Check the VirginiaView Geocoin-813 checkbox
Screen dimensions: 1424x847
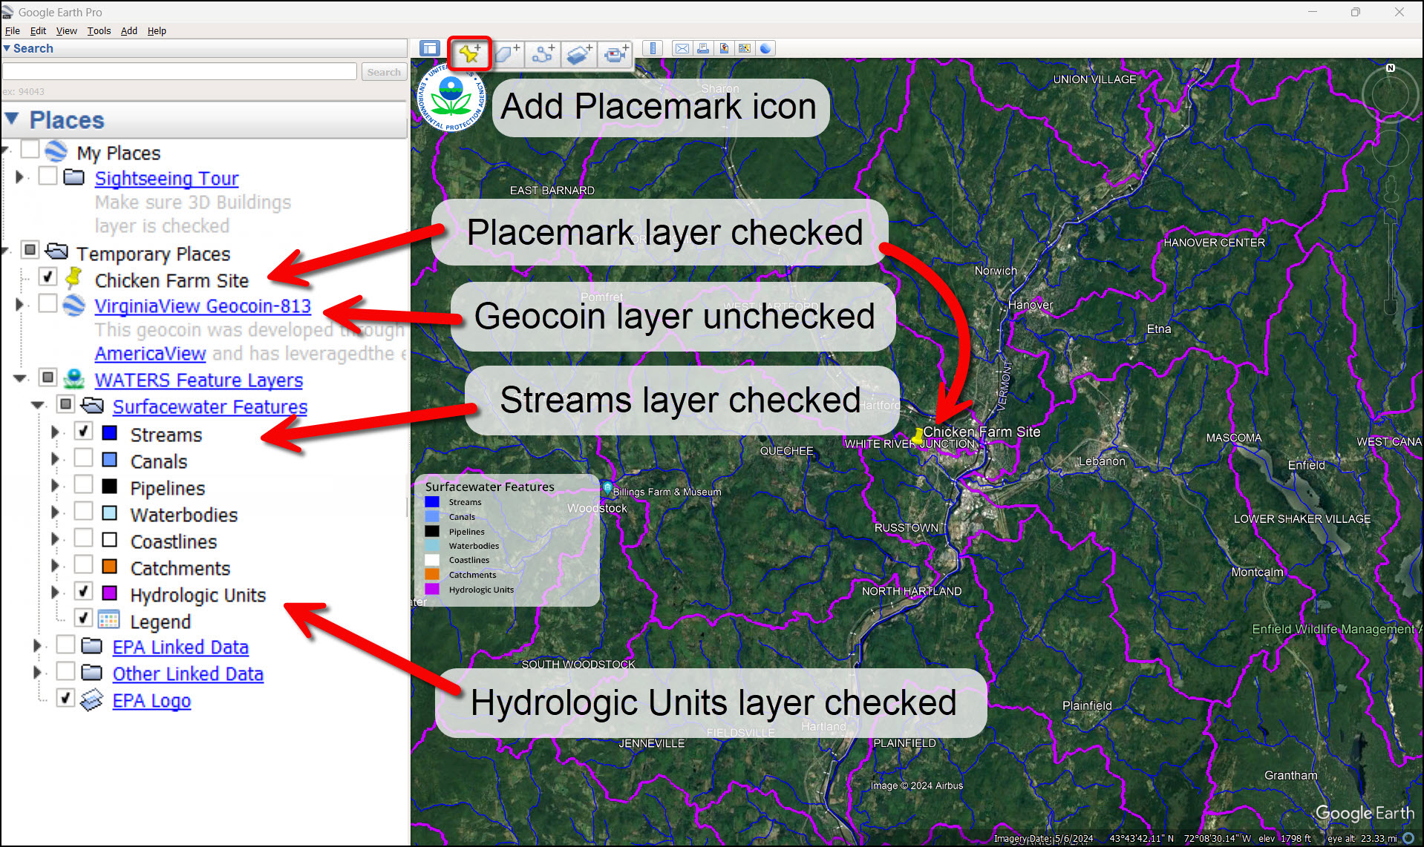tap(48, 303)
